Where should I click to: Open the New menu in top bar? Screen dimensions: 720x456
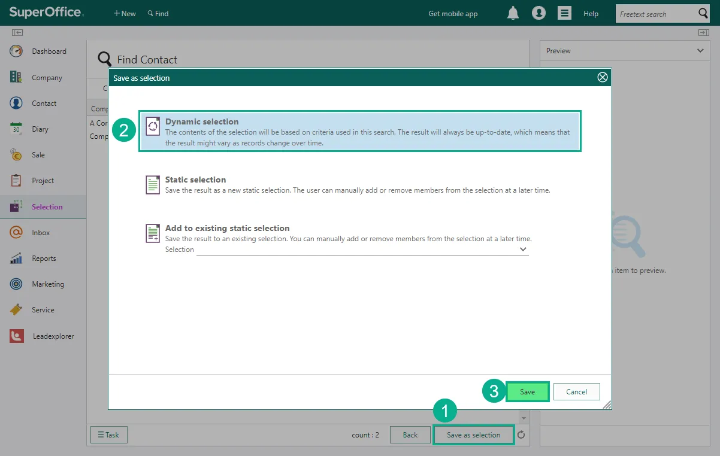pos(125,13)
